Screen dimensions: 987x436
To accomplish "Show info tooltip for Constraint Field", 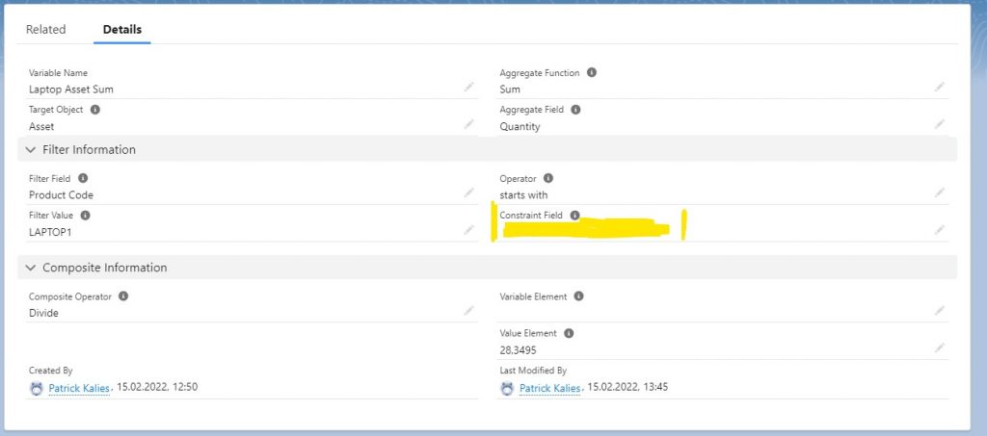I will [x=574, y=216].
